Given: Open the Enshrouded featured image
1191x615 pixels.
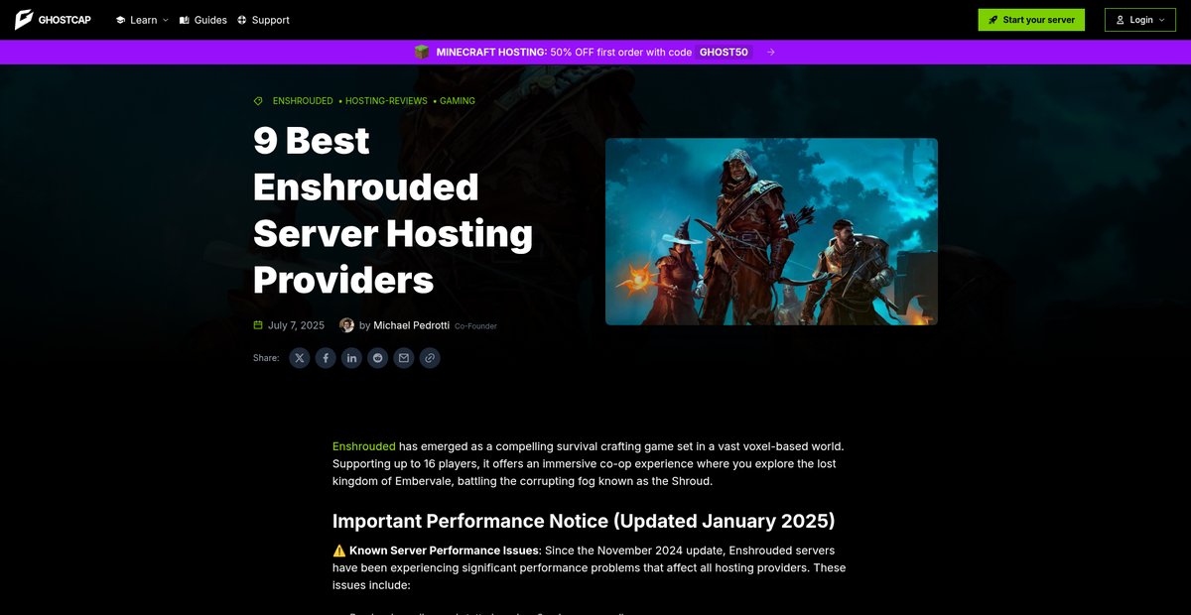Looking at the screenshot, I should pyautogui.click(x=771, y=231).
